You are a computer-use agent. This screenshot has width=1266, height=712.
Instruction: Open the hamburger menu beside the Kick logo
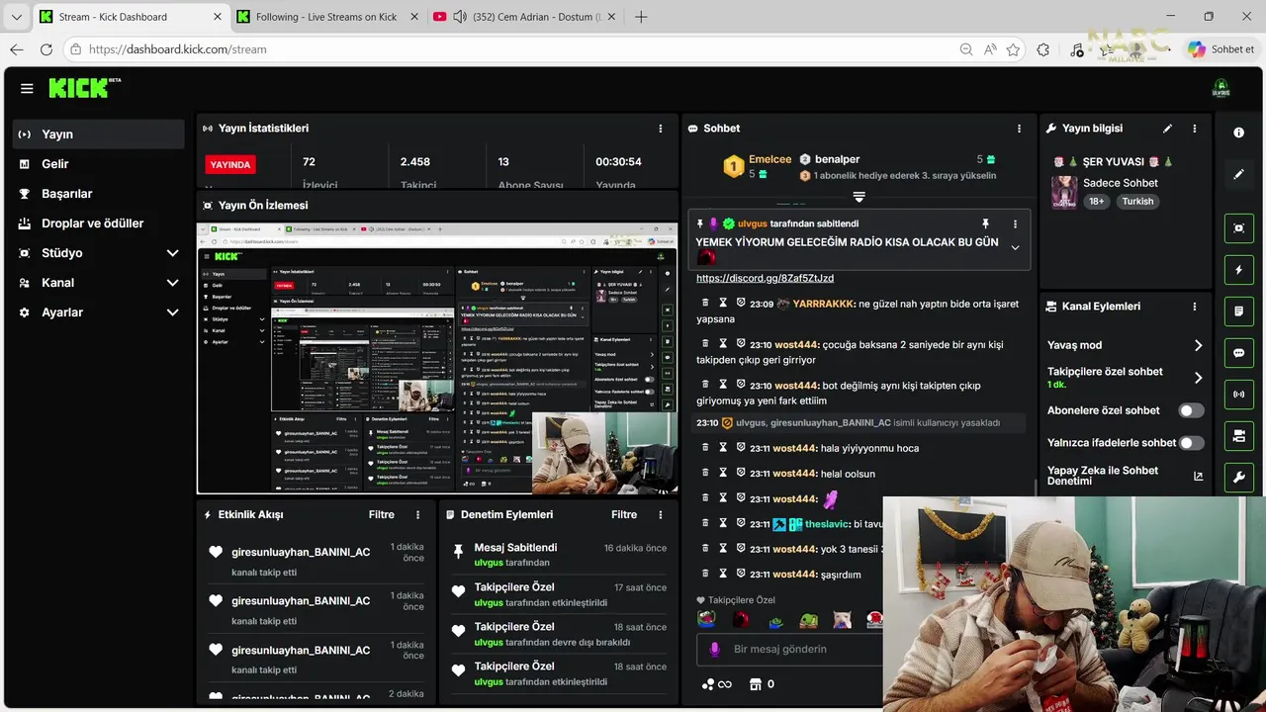[27, 88]
